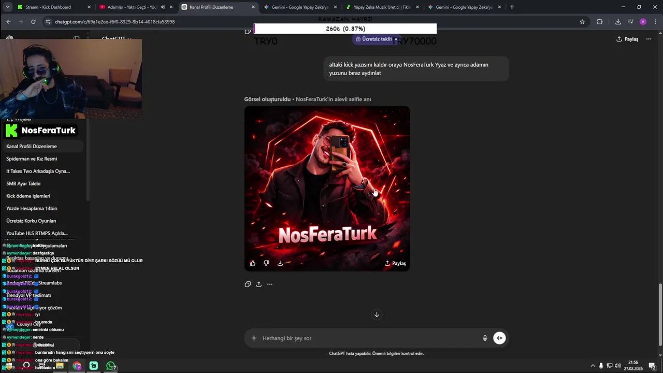
Task: Open the more options ellipsis below the response
Action: (270, 284)
